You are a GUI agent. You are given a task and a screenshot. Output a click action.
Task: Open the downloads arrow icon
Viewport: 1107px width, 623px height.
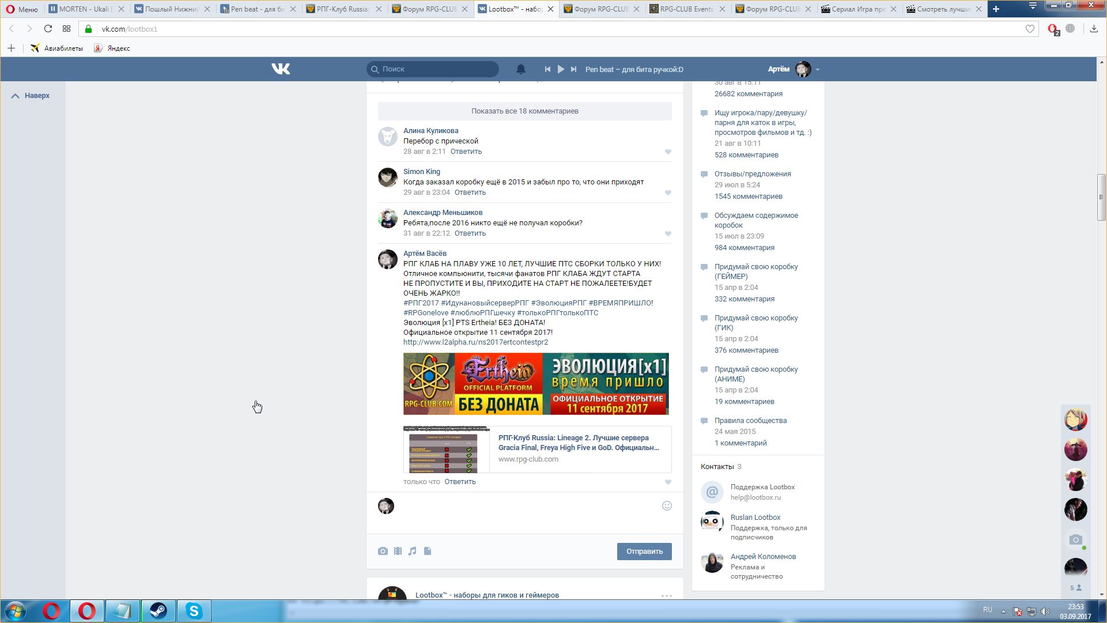coord(1094,29)
